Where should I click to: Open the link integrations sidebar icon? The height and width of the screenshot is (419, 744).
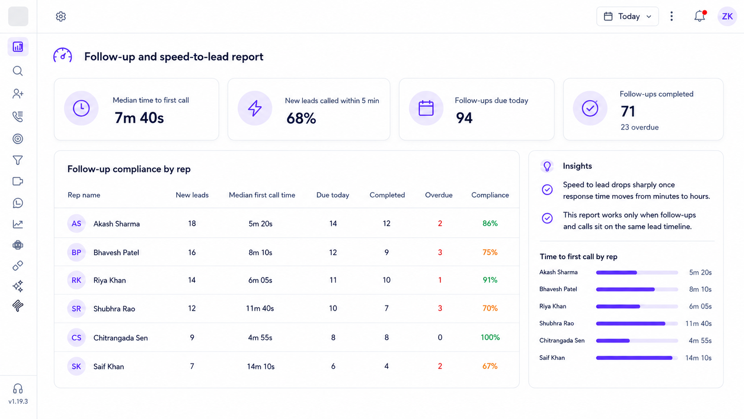18,266
